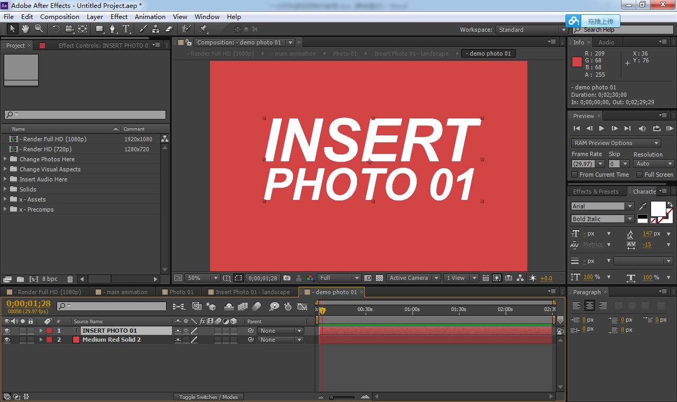Screen dimensions: 677x402
Task: Click the white fill color swatch
Action: (658, 209)
